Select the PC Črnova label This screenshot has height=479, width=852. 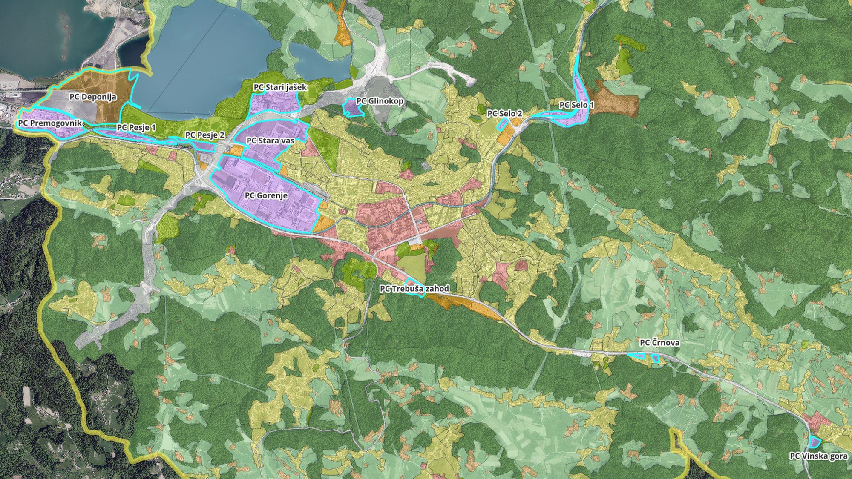point(659,343)
